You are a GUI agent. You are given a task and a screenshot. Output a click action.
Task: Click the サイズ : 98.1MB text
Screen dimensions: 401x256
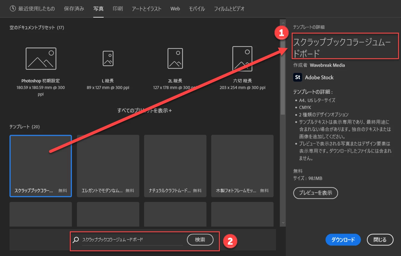coord(308,178)
